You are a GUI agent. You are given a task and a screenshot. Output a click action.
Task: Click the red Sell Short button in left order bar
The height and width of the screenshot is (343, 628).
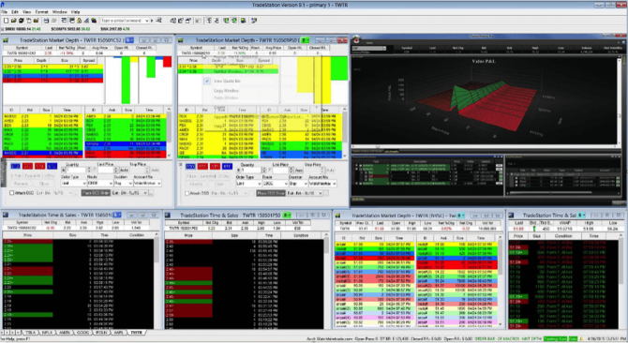(39, 166)
